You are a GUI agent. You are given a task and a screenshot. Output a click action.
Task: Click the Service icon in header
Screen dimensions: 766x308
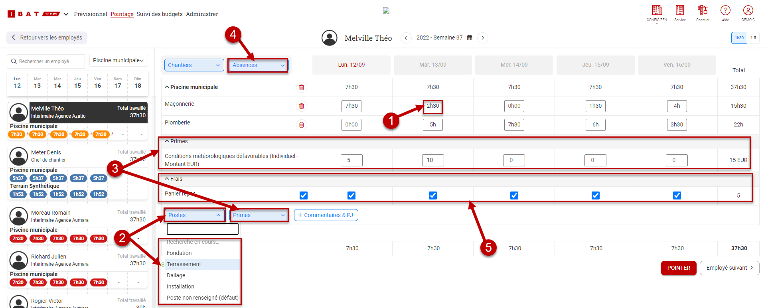point(680,11)
